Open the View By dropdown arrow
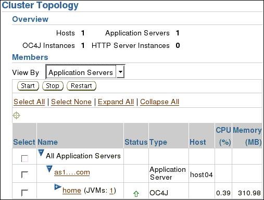 [120, 72]
